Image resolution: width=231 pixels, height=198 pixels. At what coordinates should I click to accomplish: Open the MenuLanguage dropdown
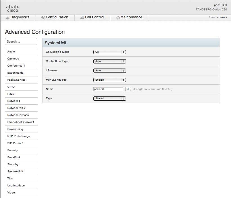click(x=110, y=80)
